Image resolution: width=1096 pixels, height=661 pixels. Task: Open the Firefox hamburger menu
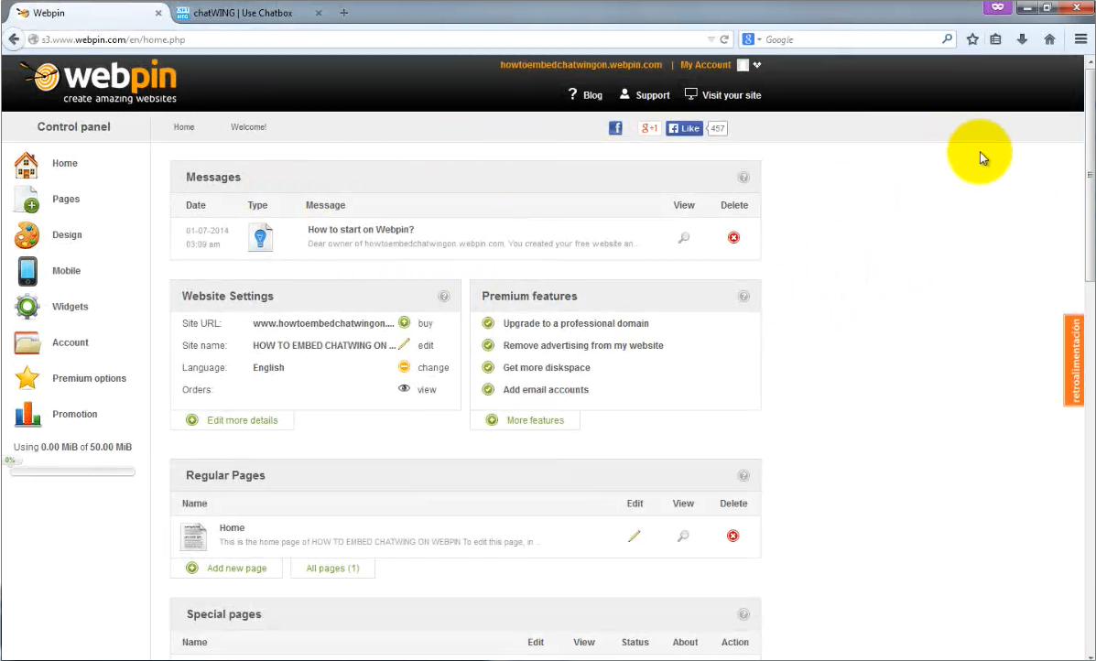tap(1080, 40)
